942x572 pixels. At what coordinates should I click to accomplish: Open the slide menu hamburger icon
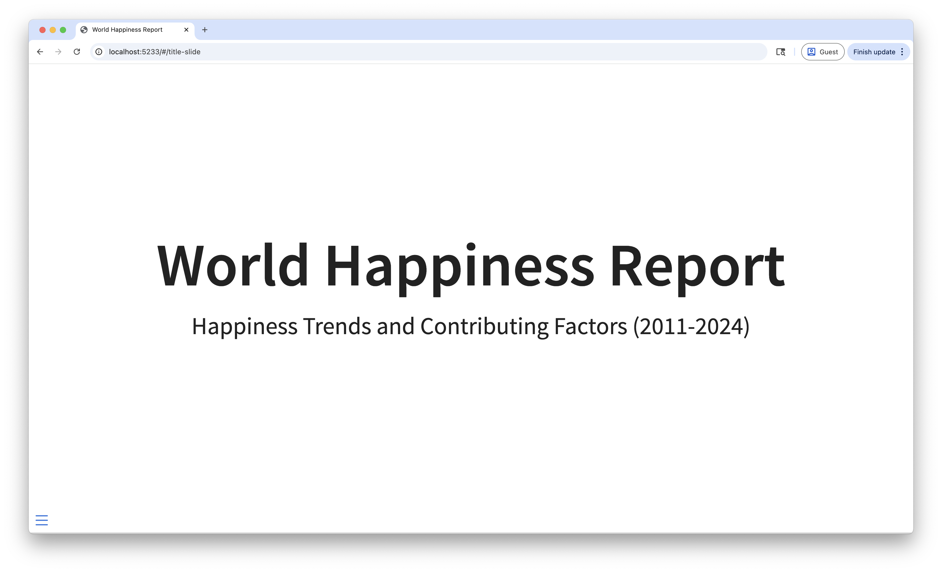click(x=42, y=520)
